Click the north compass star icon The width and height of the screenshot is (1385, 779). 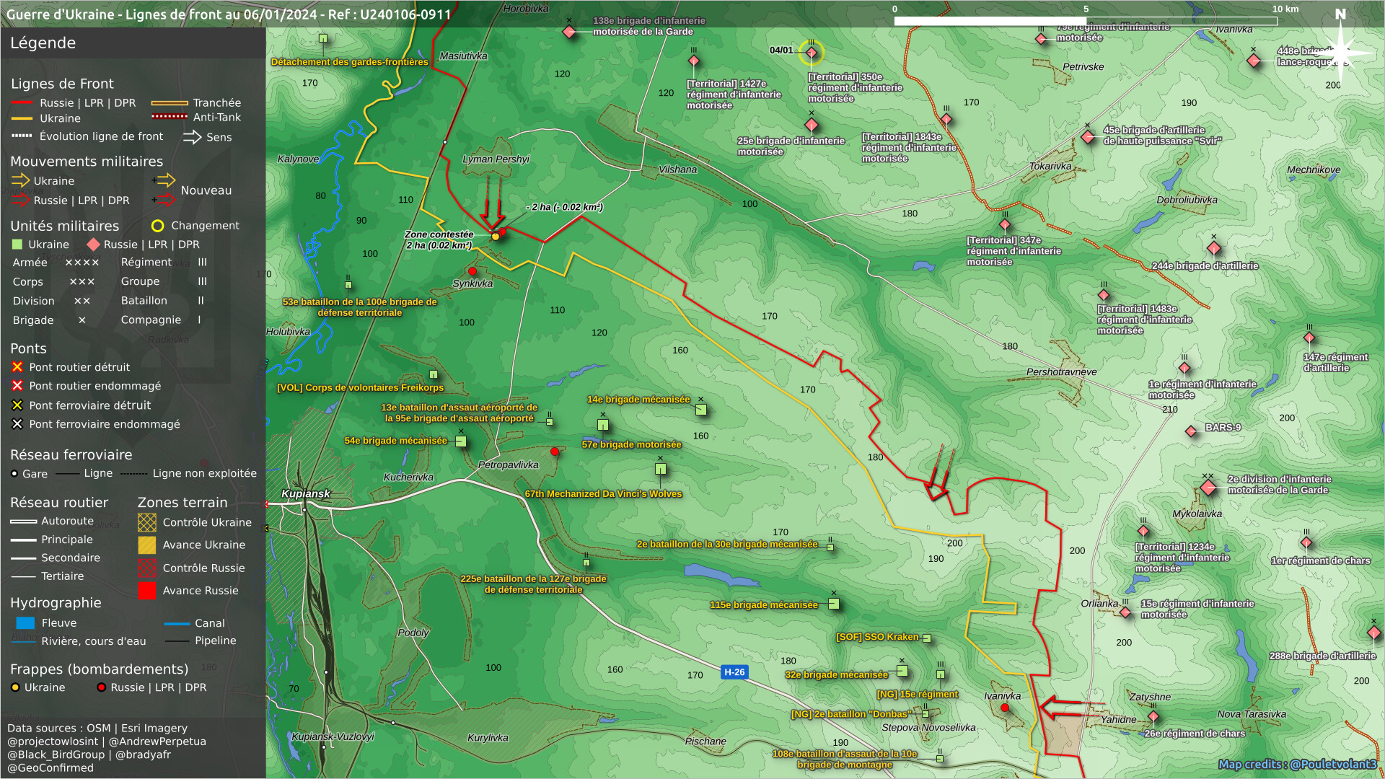coord(1340,52)
